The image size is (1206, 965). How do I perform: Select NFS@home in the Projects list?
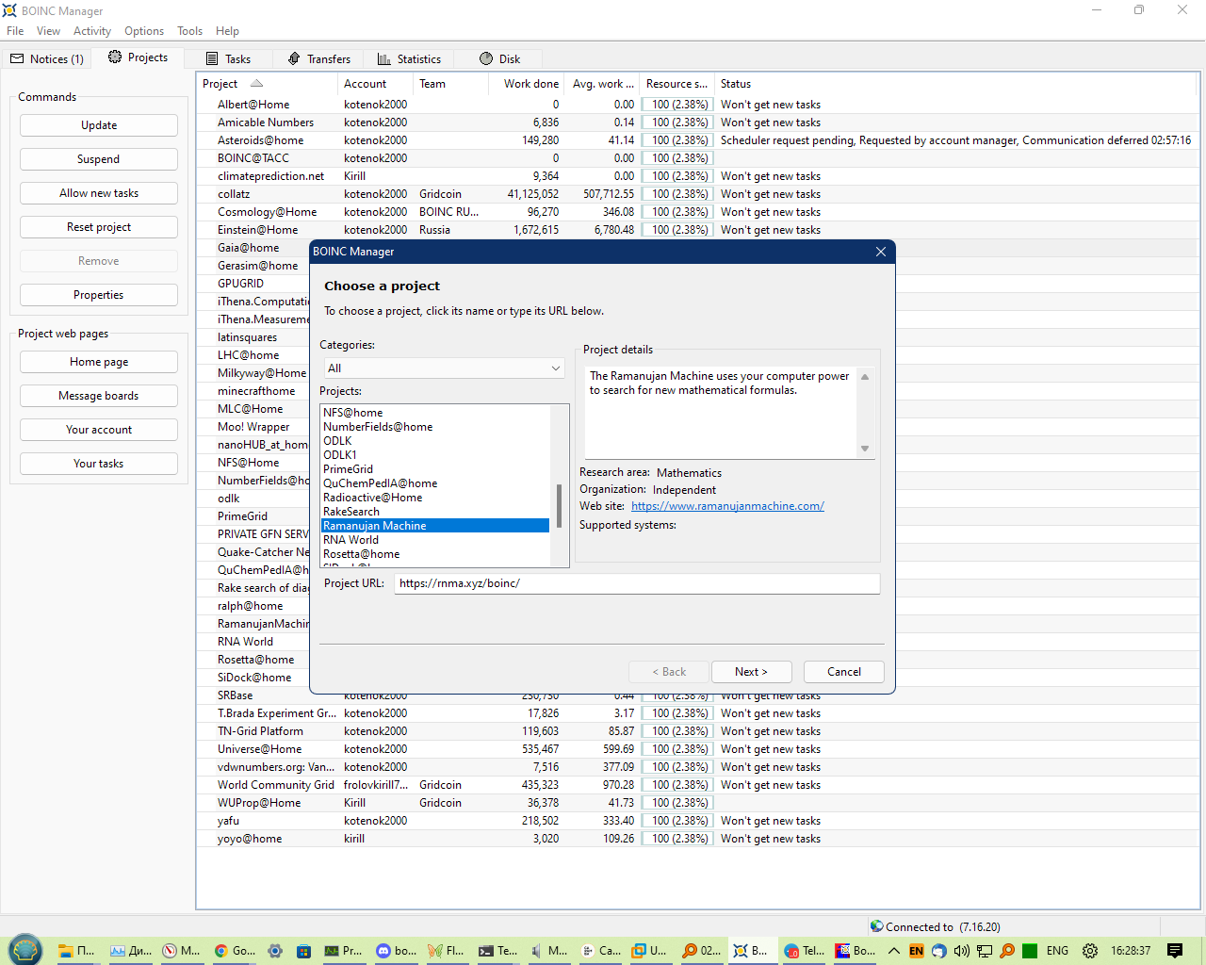(434, 413)
